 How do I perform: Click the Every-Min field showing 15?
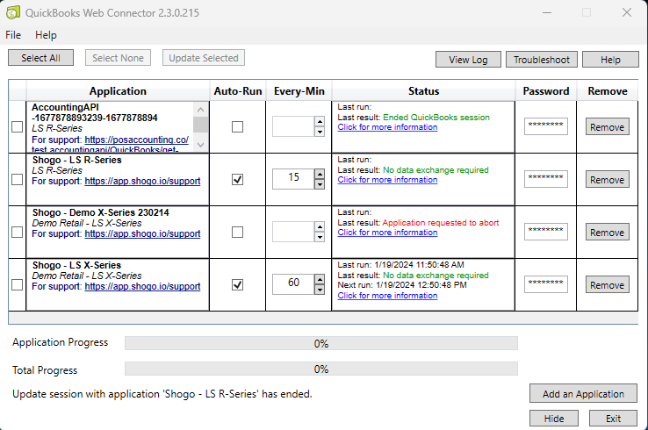293,179
